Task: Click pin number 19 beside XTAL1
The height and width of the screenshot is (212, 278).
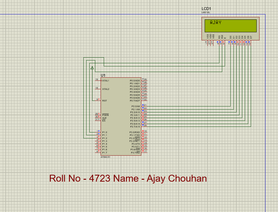Action: 97,79
